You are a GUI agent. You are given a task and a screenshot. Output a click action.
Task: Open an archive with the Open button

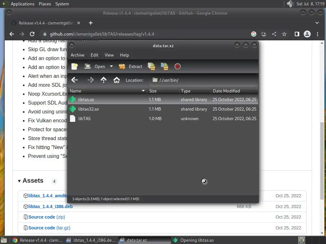pos(95,66)
